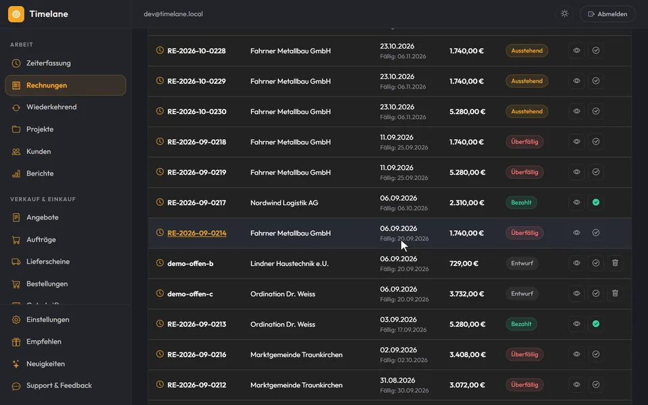
Task: Click the Abmelden logout button
Action: tap(607, 14)
